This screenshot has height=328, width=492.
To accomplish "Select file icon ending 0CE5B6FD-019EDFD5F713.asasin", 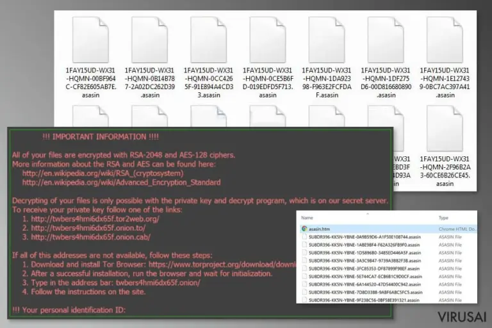I will click(268, 40).
